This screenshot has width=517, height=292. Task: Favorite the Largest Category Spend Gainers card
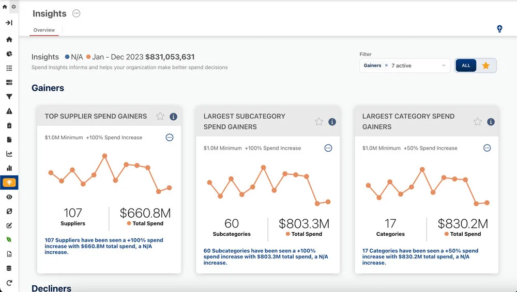click(478, 122)
